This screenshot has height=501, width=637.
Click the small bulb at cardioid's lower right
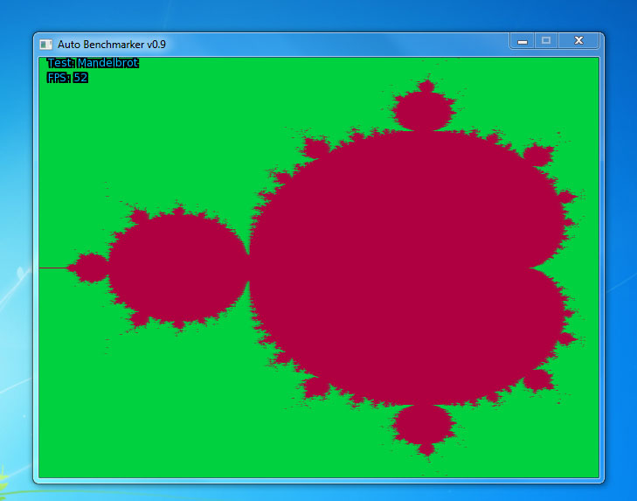[x=539, y=379]
